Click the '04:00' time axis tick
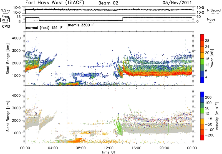This screenshot has width=222, height=154. 53,148
